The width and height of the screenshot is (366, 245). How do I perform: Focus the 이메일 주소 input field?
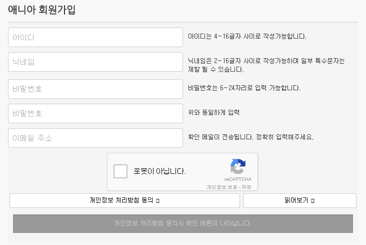(x=95, y=138)
